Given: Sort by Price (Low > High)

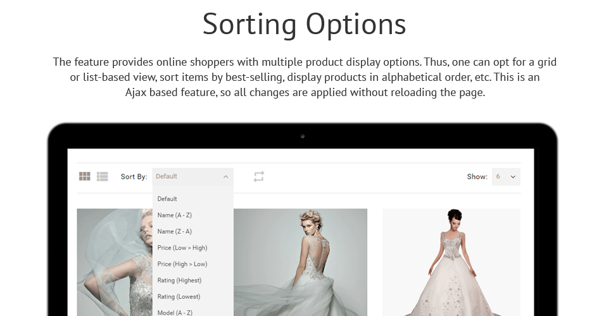Looking at the screenshot, I should point(182,248).
